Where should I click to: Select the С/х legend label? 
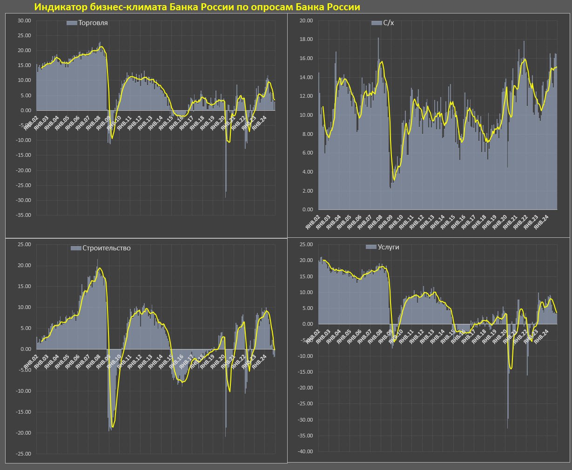tap(388, 23)
